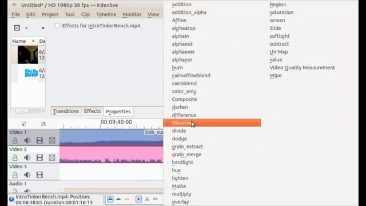Choose the Affine transition

click(x=179, y=21)
